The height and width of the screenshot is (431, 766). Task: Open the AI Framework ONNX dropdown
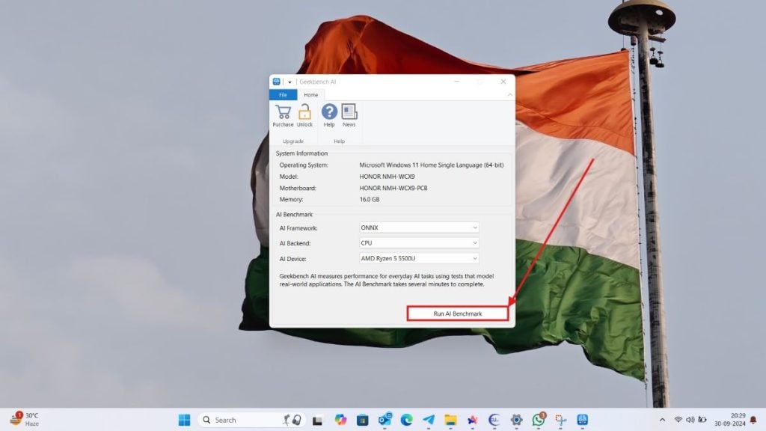click(x=419, y=227)
